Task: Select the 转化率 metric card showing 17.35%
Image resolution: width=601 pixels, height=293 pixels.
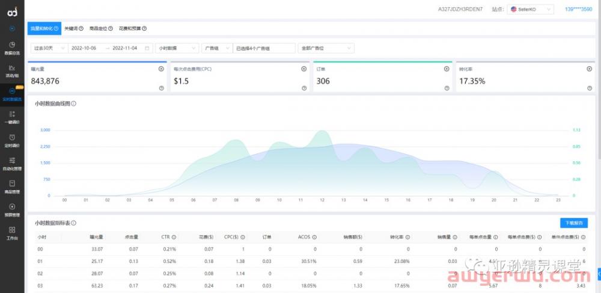Action: (x=525, y=76)
